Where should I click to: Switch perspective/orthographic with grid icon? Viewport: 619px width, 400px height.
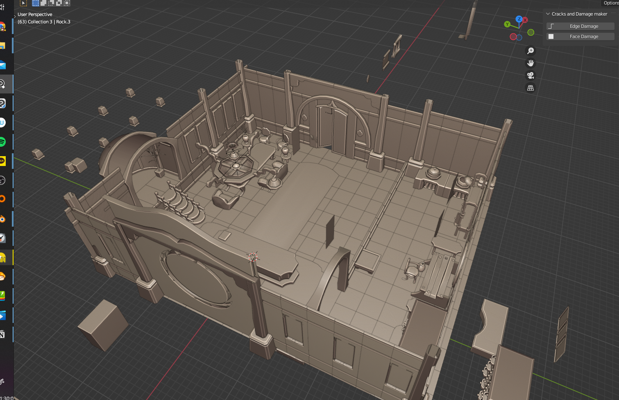pyautogui.click(x=531, y=88)
